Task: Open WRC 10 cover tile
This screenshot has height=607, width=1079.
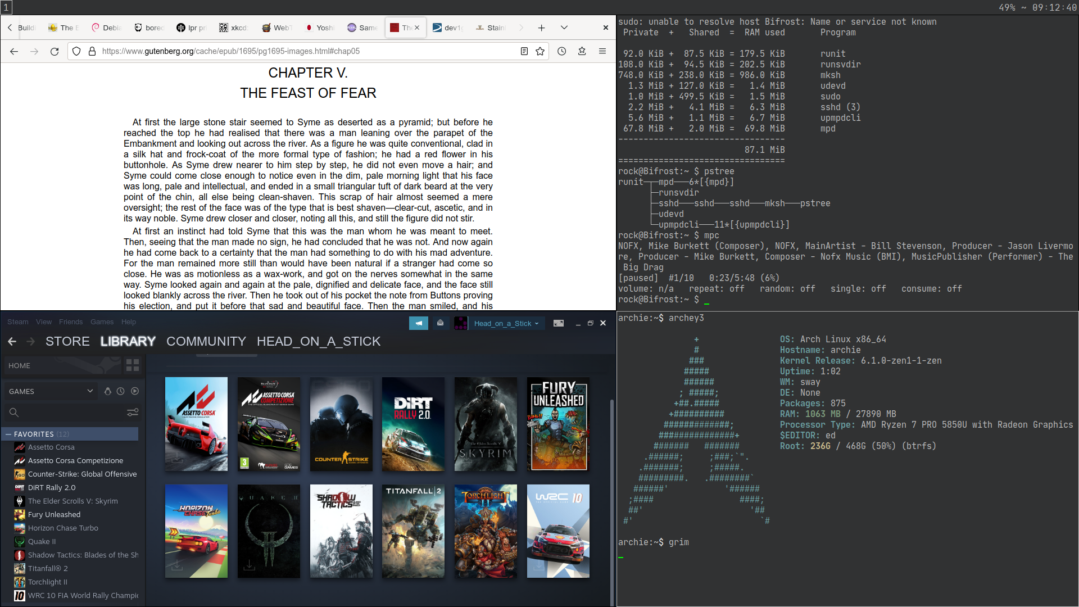Action: click(558, 531)
